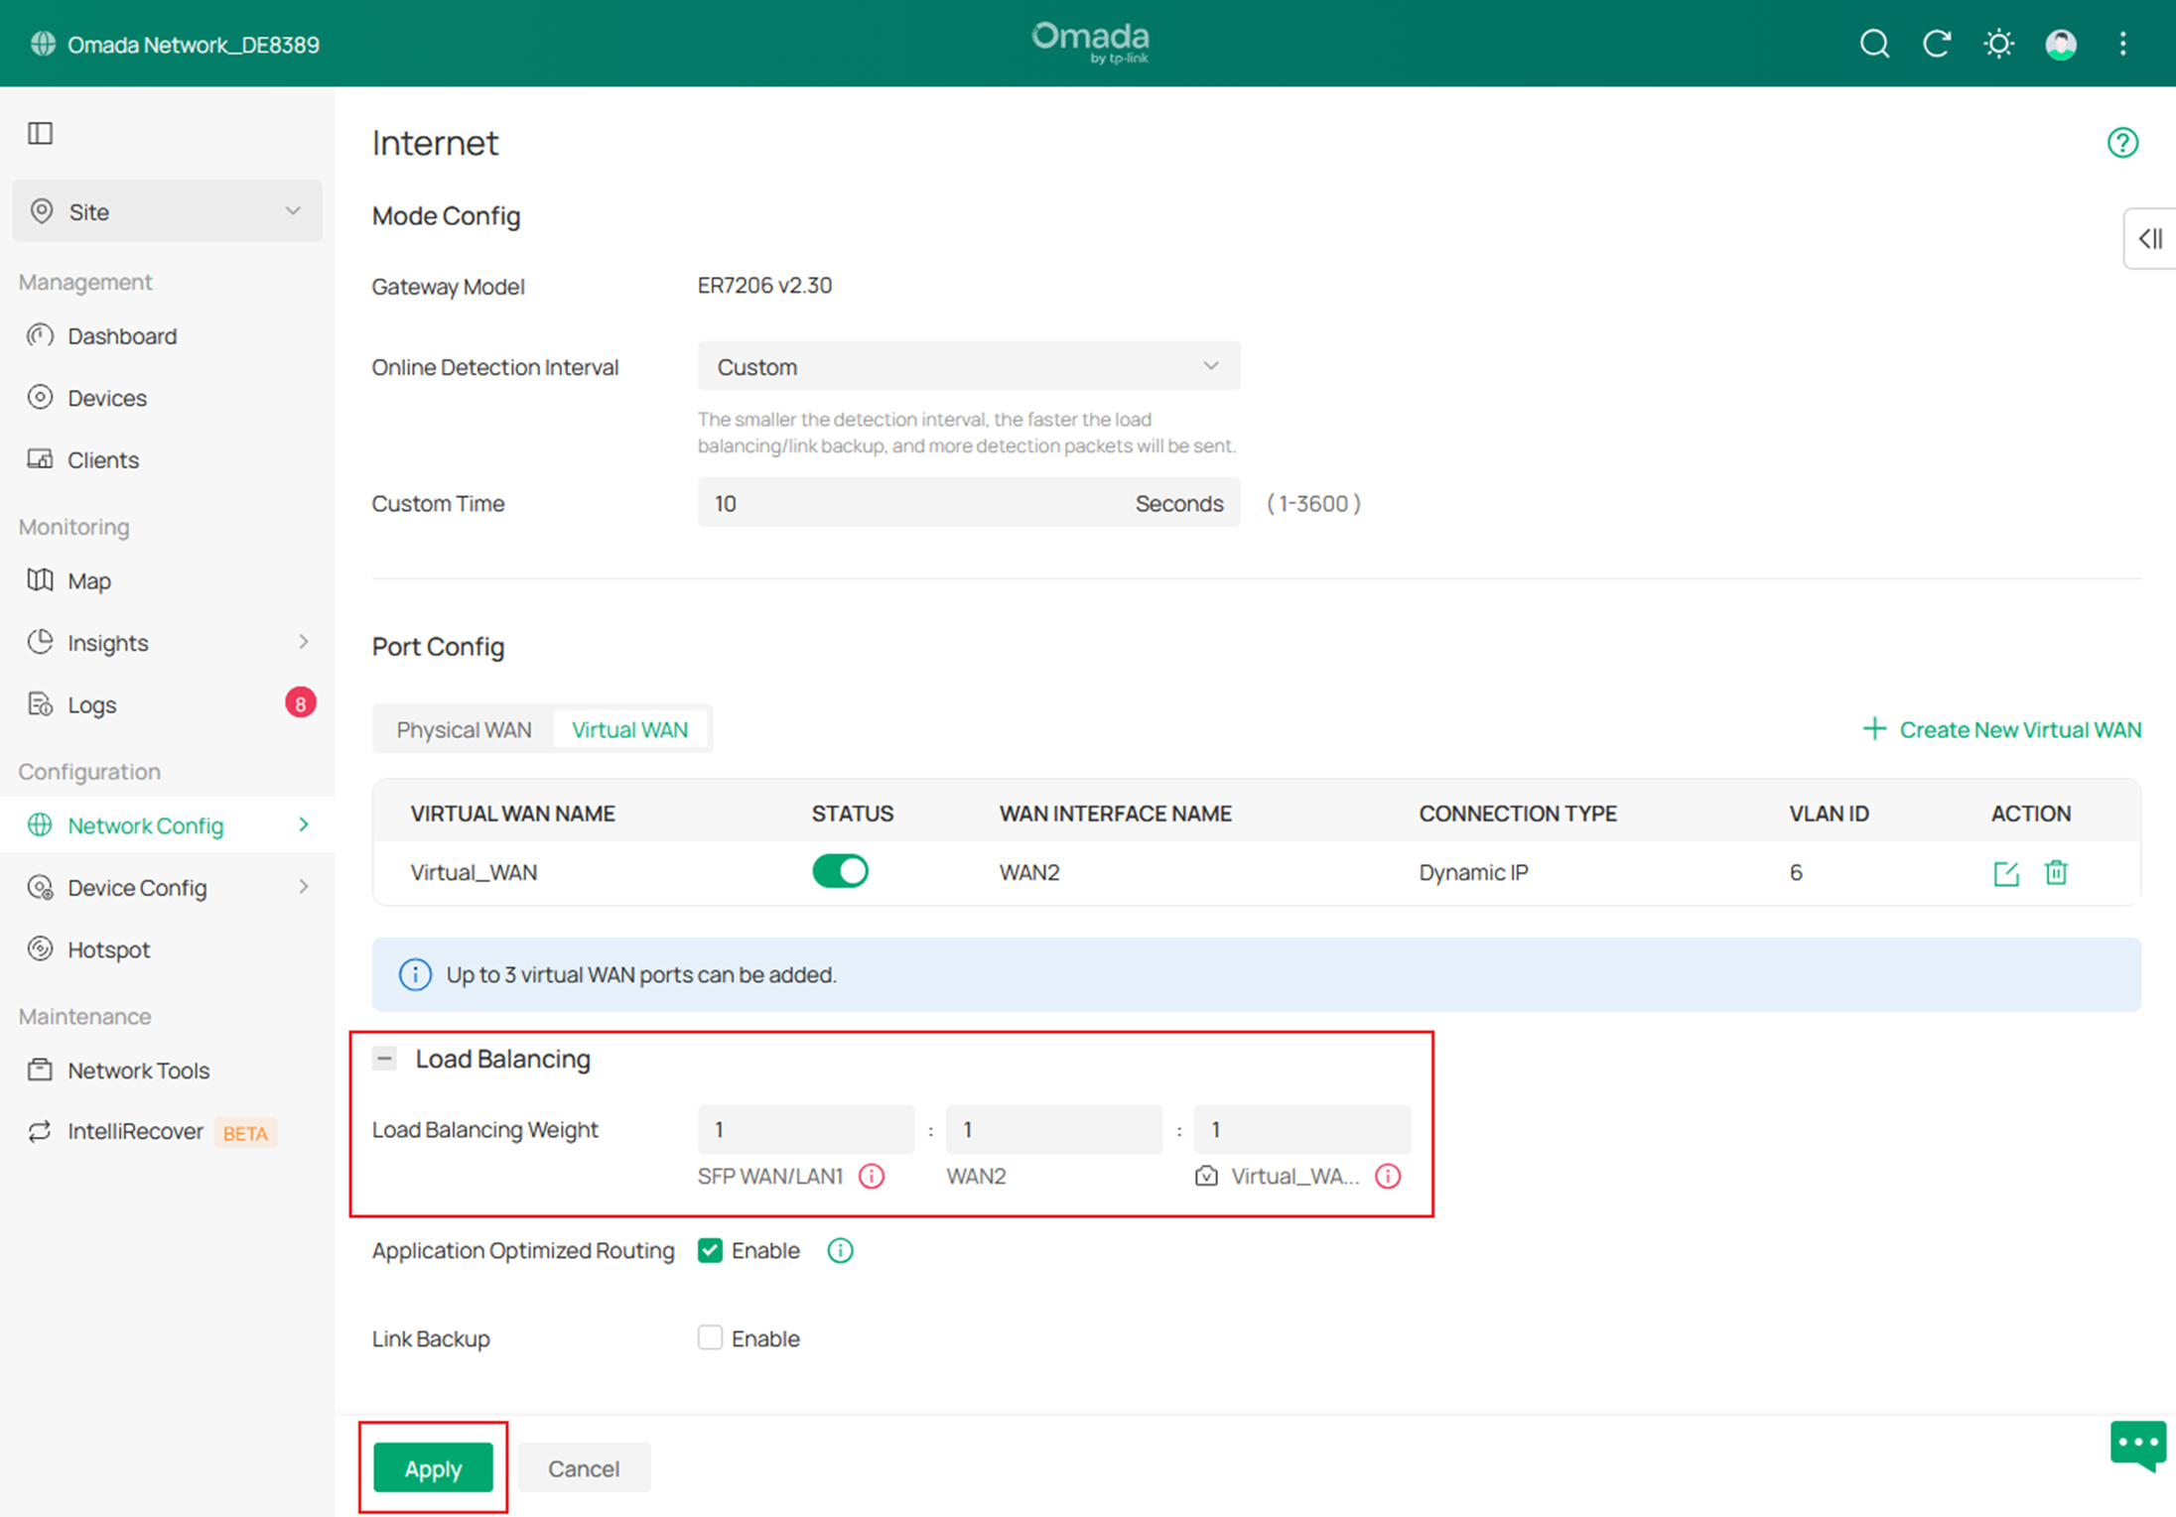
Task: Click the Apply button
Action: click(x=433, y=1468)
